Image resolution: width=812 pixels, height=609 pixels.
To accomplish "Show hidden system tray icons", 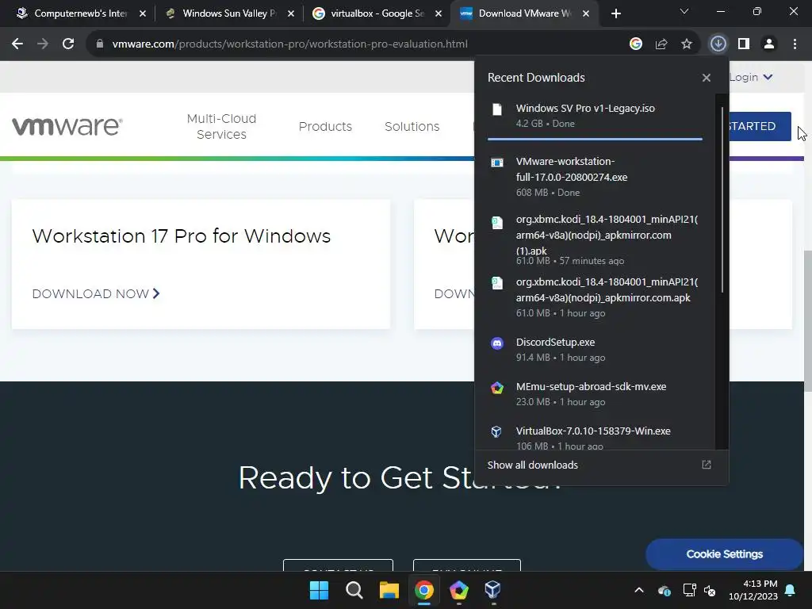I will click(x=639, y=590).
